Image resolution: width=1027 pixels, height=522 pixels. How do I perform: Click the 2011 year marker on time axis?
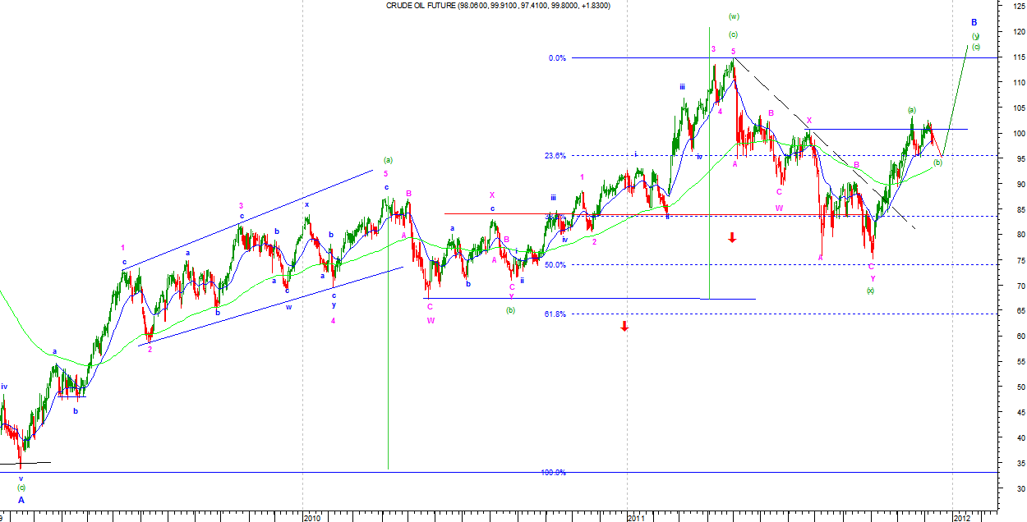(636, 517)
